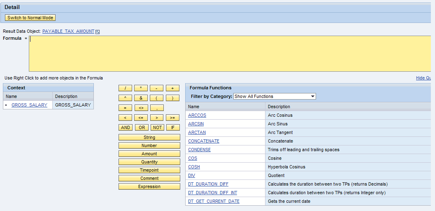Add GROSS_SALARY context item to formula

point(29,105)
